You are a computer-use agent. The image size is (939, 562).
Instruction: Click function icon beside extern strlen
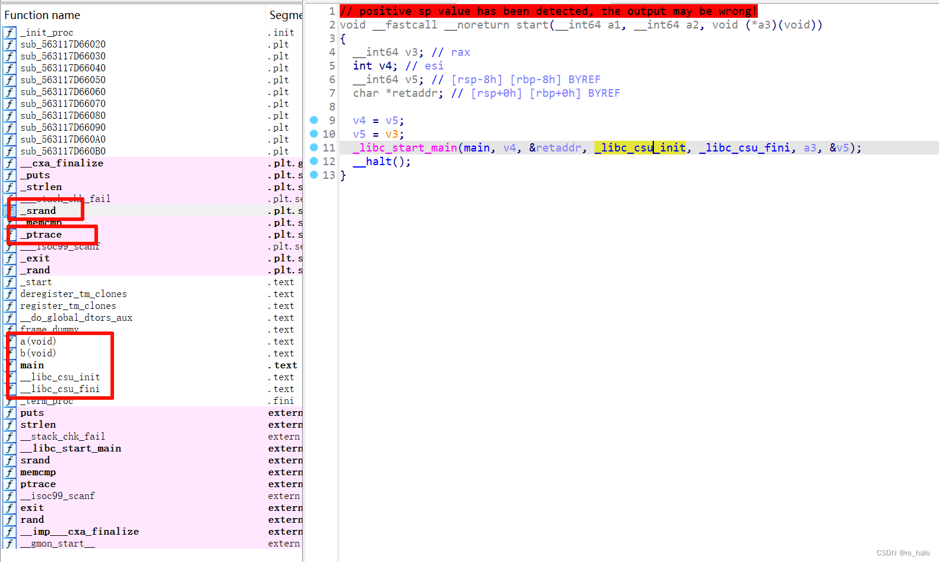(10, 425)
